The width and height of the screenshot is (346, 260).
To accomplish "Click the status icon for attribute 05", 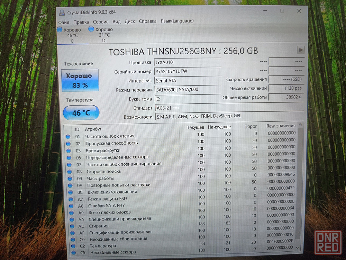I will (x=69, y=158).
